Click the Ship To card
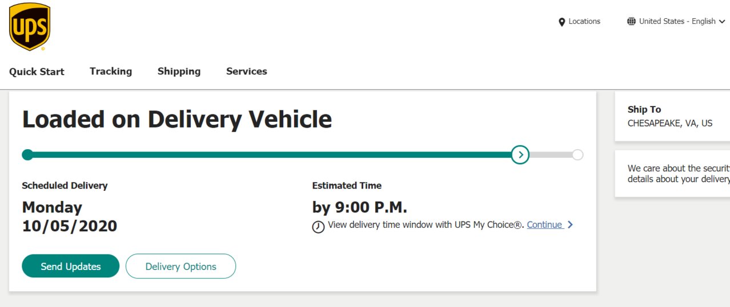 click(672, 116)
